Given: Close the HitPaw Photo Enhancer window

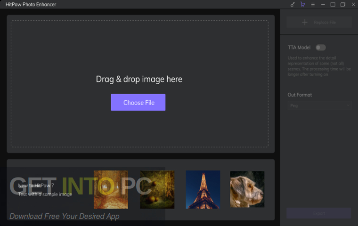Looking at the screenshot, I should (x=353, y=5).
